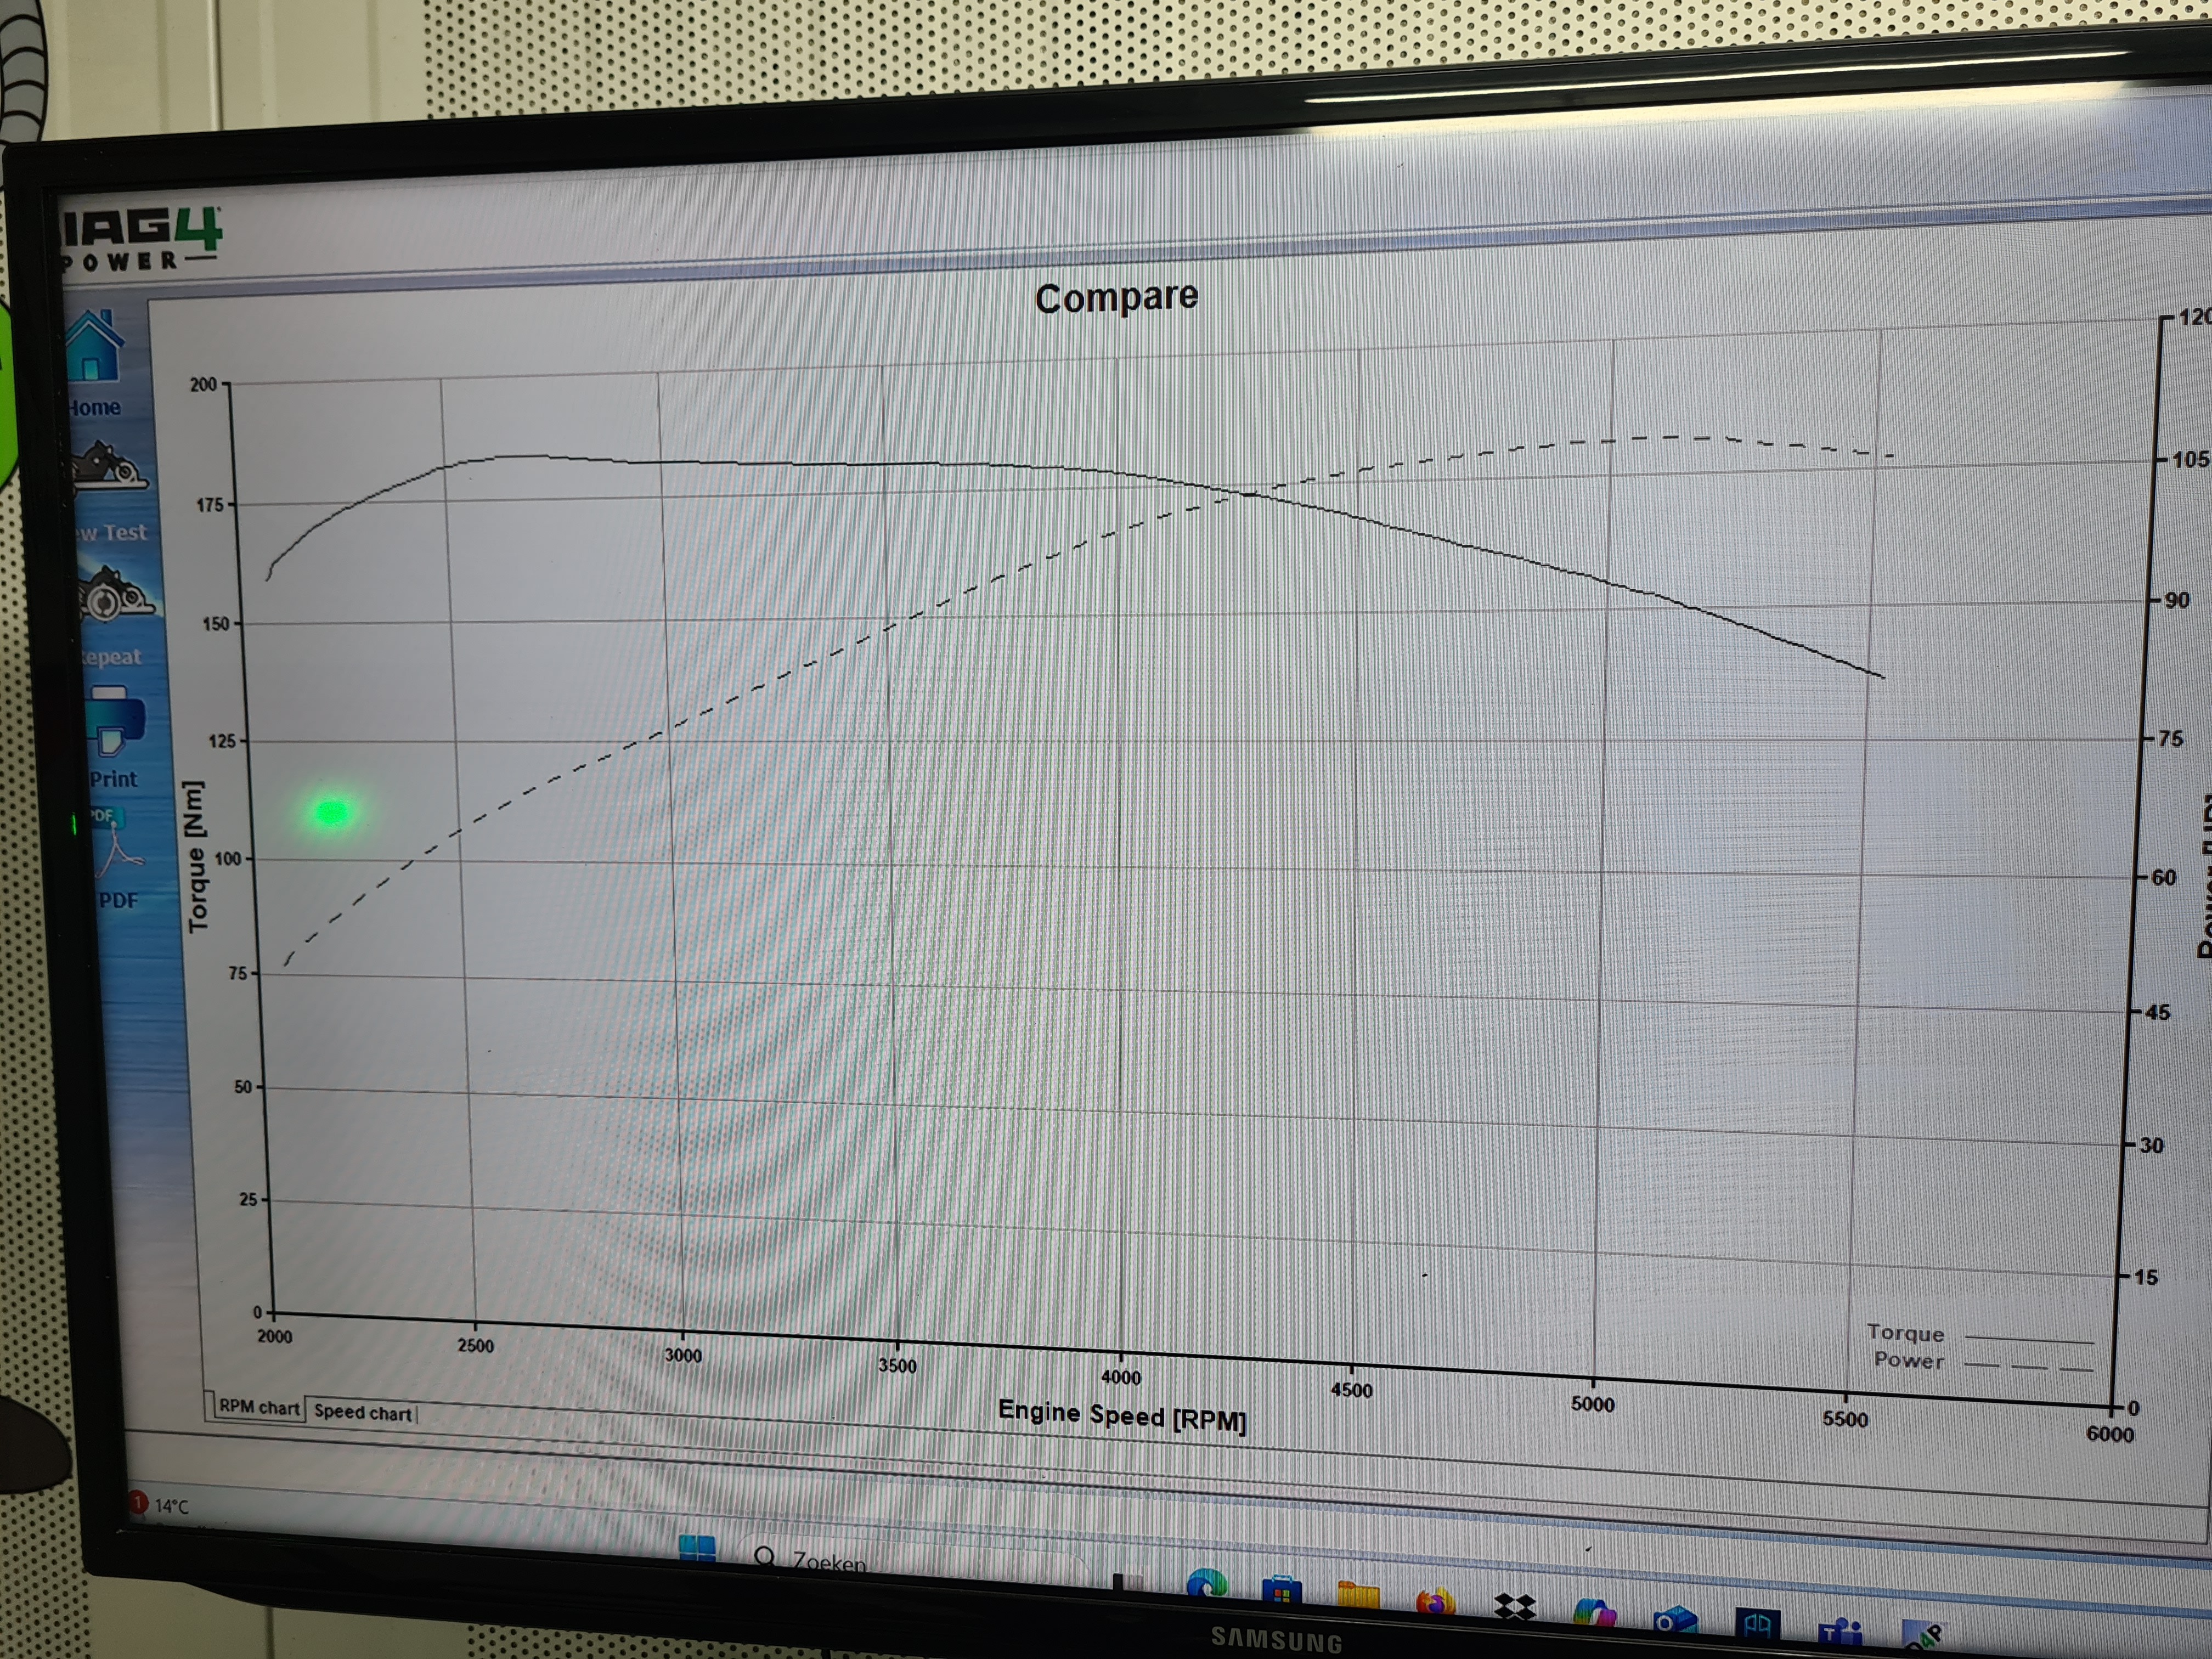Open Dropbox from the taskbar
2212x1659 pixels.
click(1514, 1608)
